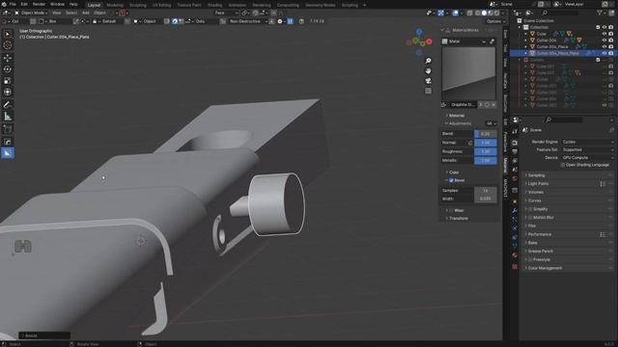Click the navigation gizmo red X axis
The height and width of the screenshot is (347, 618).
(429, 40)
